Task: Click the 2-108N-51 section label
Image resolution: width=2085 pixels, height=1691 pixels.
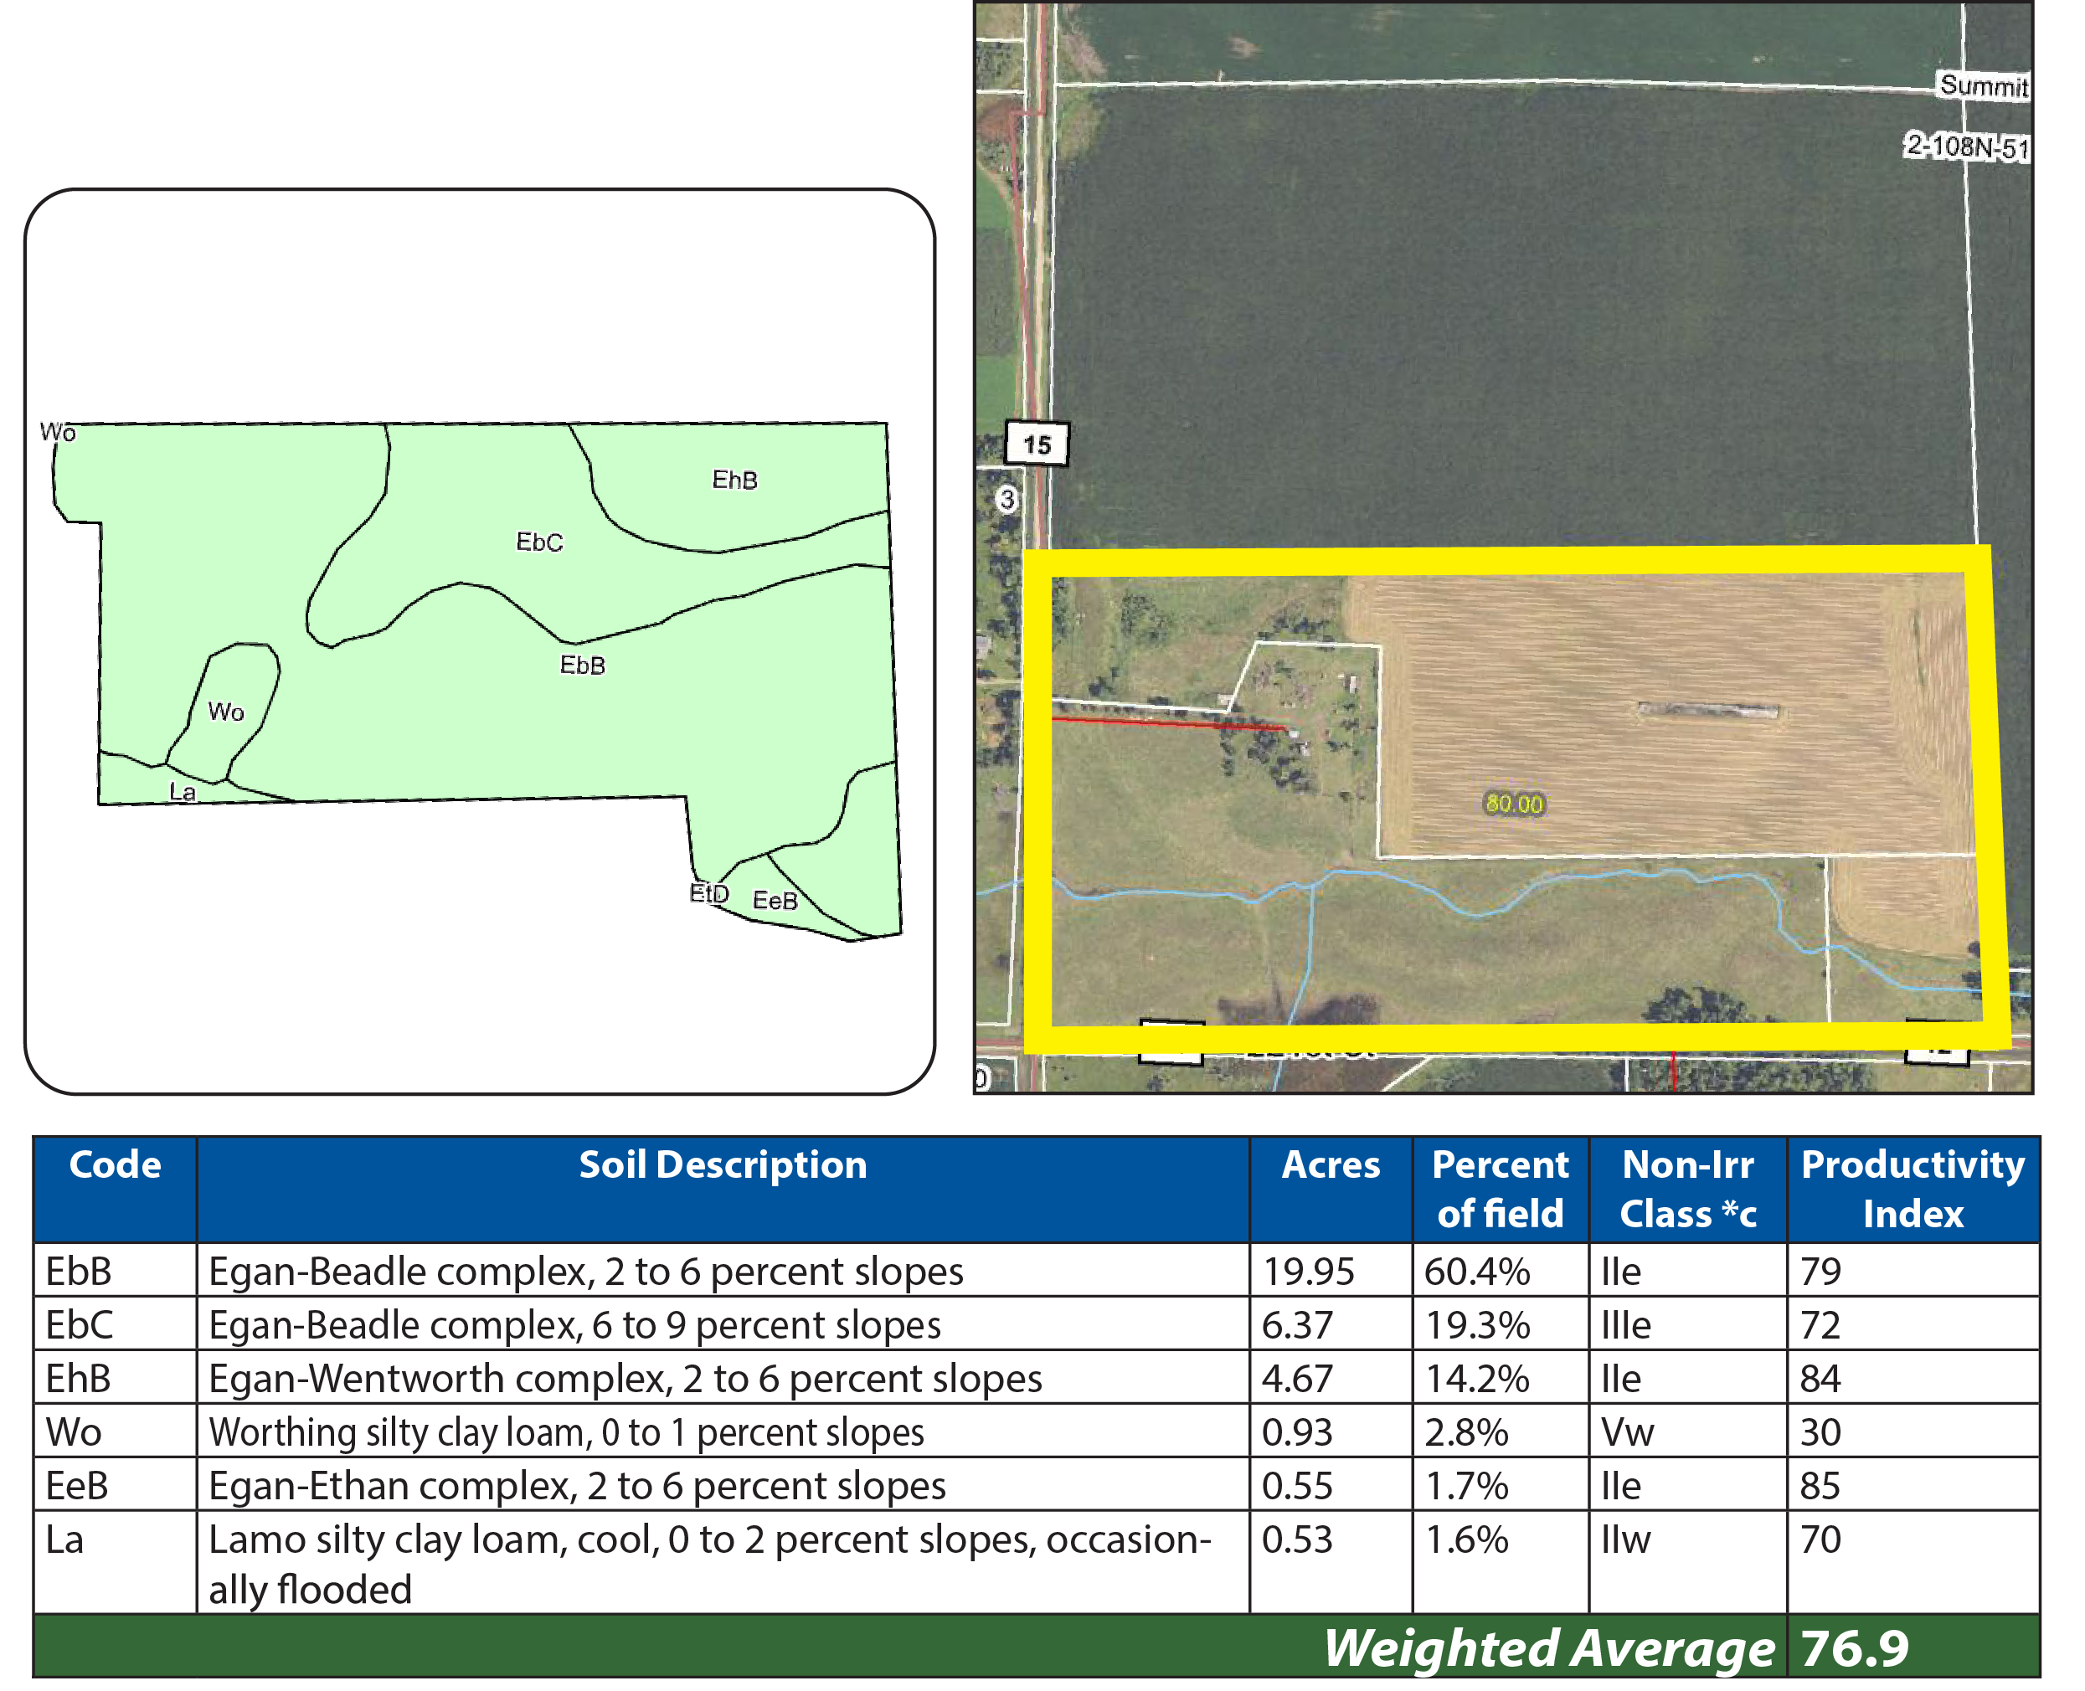Action: click(1967, 147)
